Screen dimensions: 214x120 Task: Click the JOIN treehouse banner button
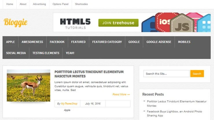tap(118, 23)
